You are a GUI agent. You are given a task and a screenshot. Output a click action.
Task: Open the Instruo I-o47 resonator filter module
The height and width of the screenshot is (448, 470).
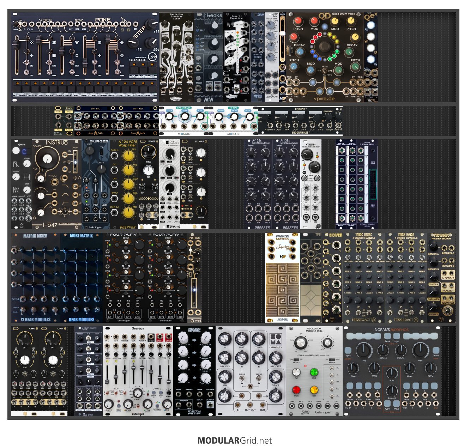(57, 184)
